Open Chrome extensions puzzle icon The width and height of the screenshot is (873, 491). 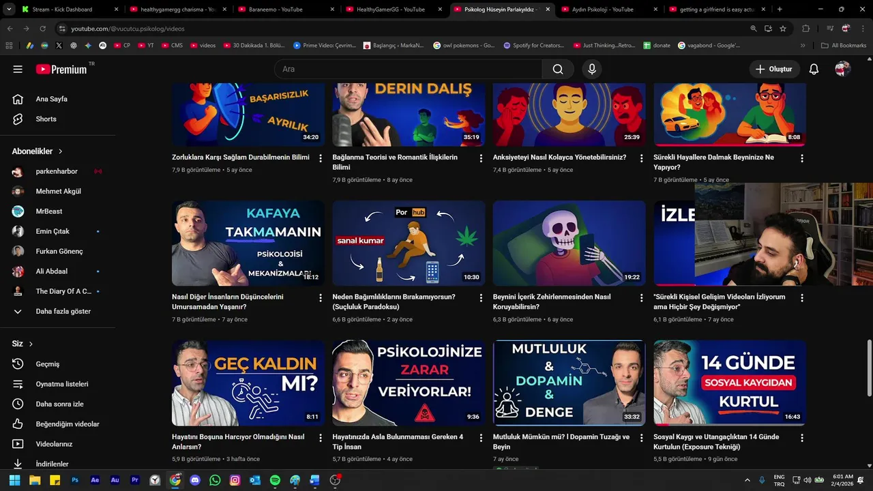pyautogui.click(x=806, y=29)
